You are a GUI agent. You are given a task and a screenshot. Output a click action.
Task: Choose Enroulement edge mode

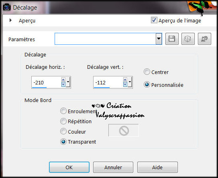point(63,111)
